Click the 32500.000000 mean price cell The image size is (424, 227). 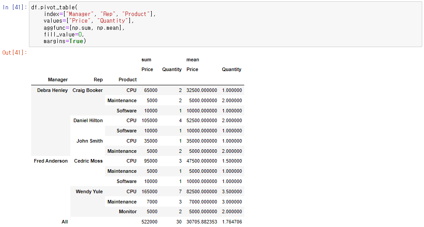(202, 90)
